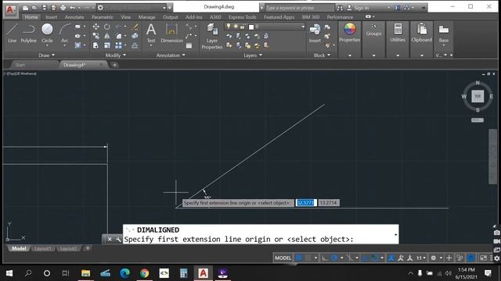
Task: Click the TOP face of the ViewCube
Action: point(478,96)
